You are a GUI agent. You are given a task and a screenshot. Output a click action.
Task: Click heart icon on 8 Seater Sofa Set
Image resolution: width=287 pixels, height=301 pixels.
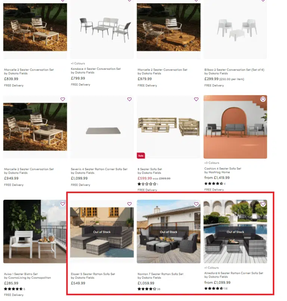coord(196,99)
